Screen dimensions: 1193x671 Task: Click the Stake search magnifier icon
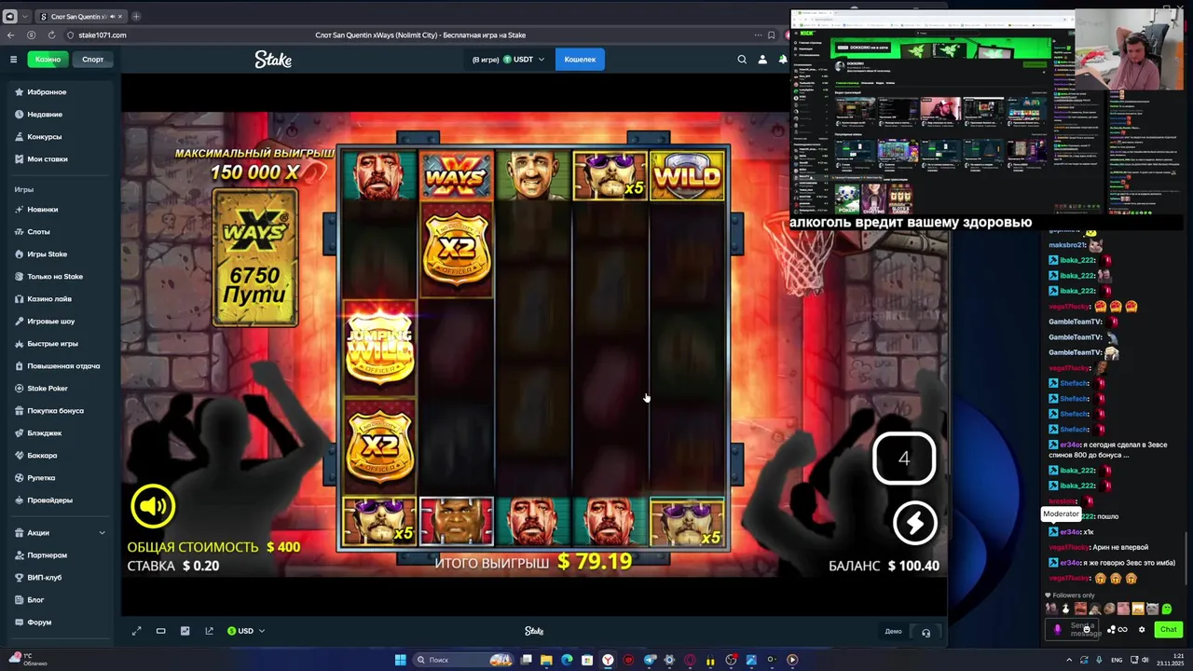(742, 60)
